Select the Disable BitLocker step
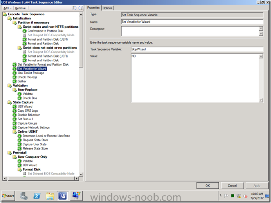Screen dimensions: 271x203 point(29,115)
